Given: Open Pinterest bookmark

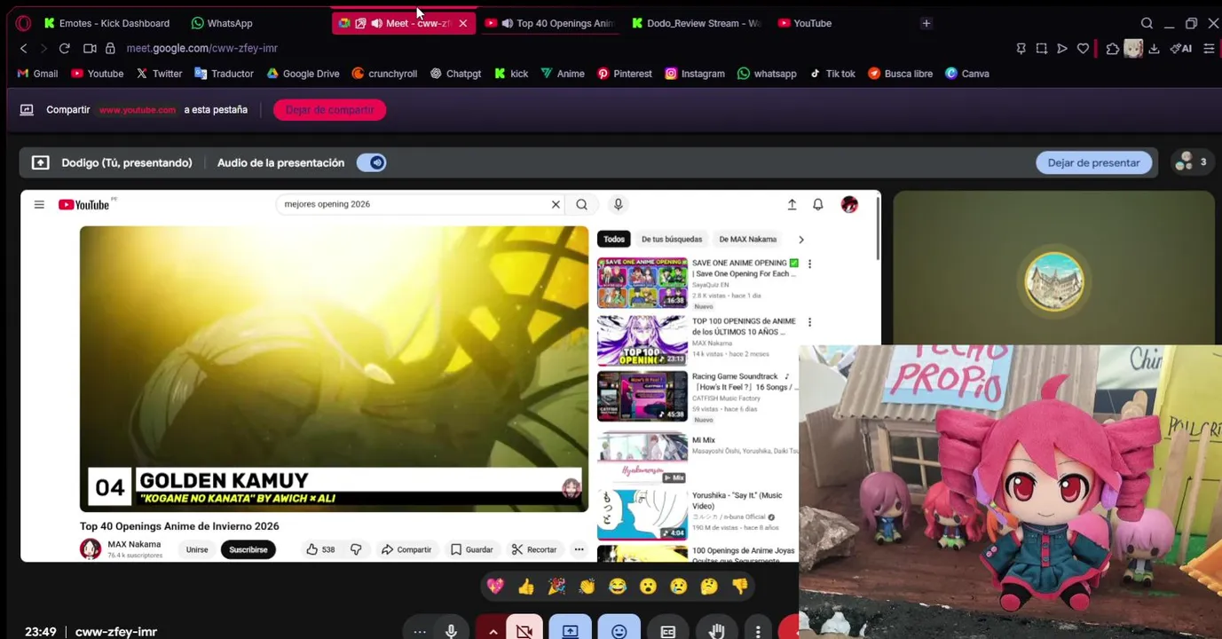Looking at the screenshot, I should 625,74.
